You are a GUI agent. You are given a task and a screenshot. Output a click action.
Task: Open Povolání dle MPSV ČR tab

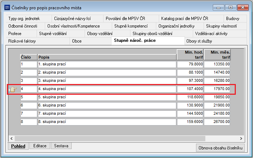click(x=131, y=19)
